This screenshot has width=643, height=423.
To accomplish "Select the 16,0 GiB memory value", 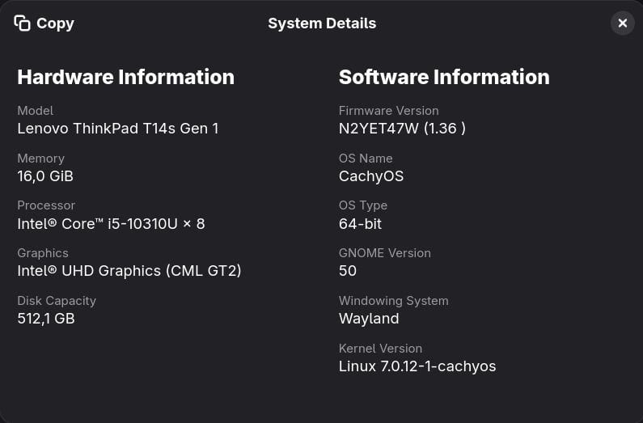I will [x=45, y=176].
